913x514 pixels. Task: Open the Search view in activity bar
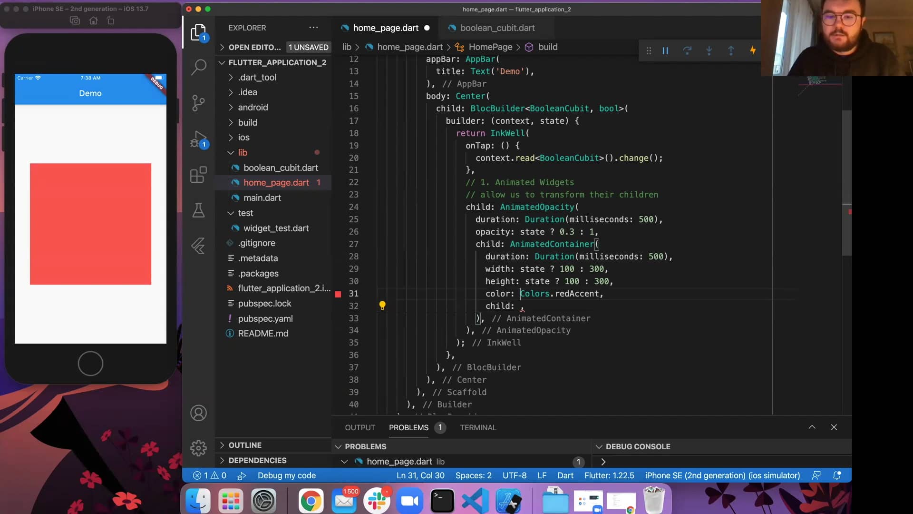point(198,67)
